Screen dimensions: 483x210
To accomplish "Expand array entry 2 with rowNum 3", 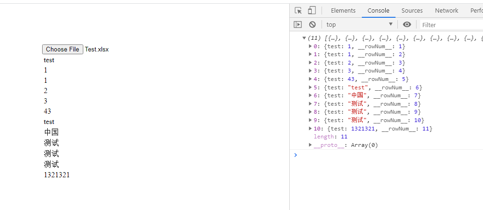I will 310,63.
